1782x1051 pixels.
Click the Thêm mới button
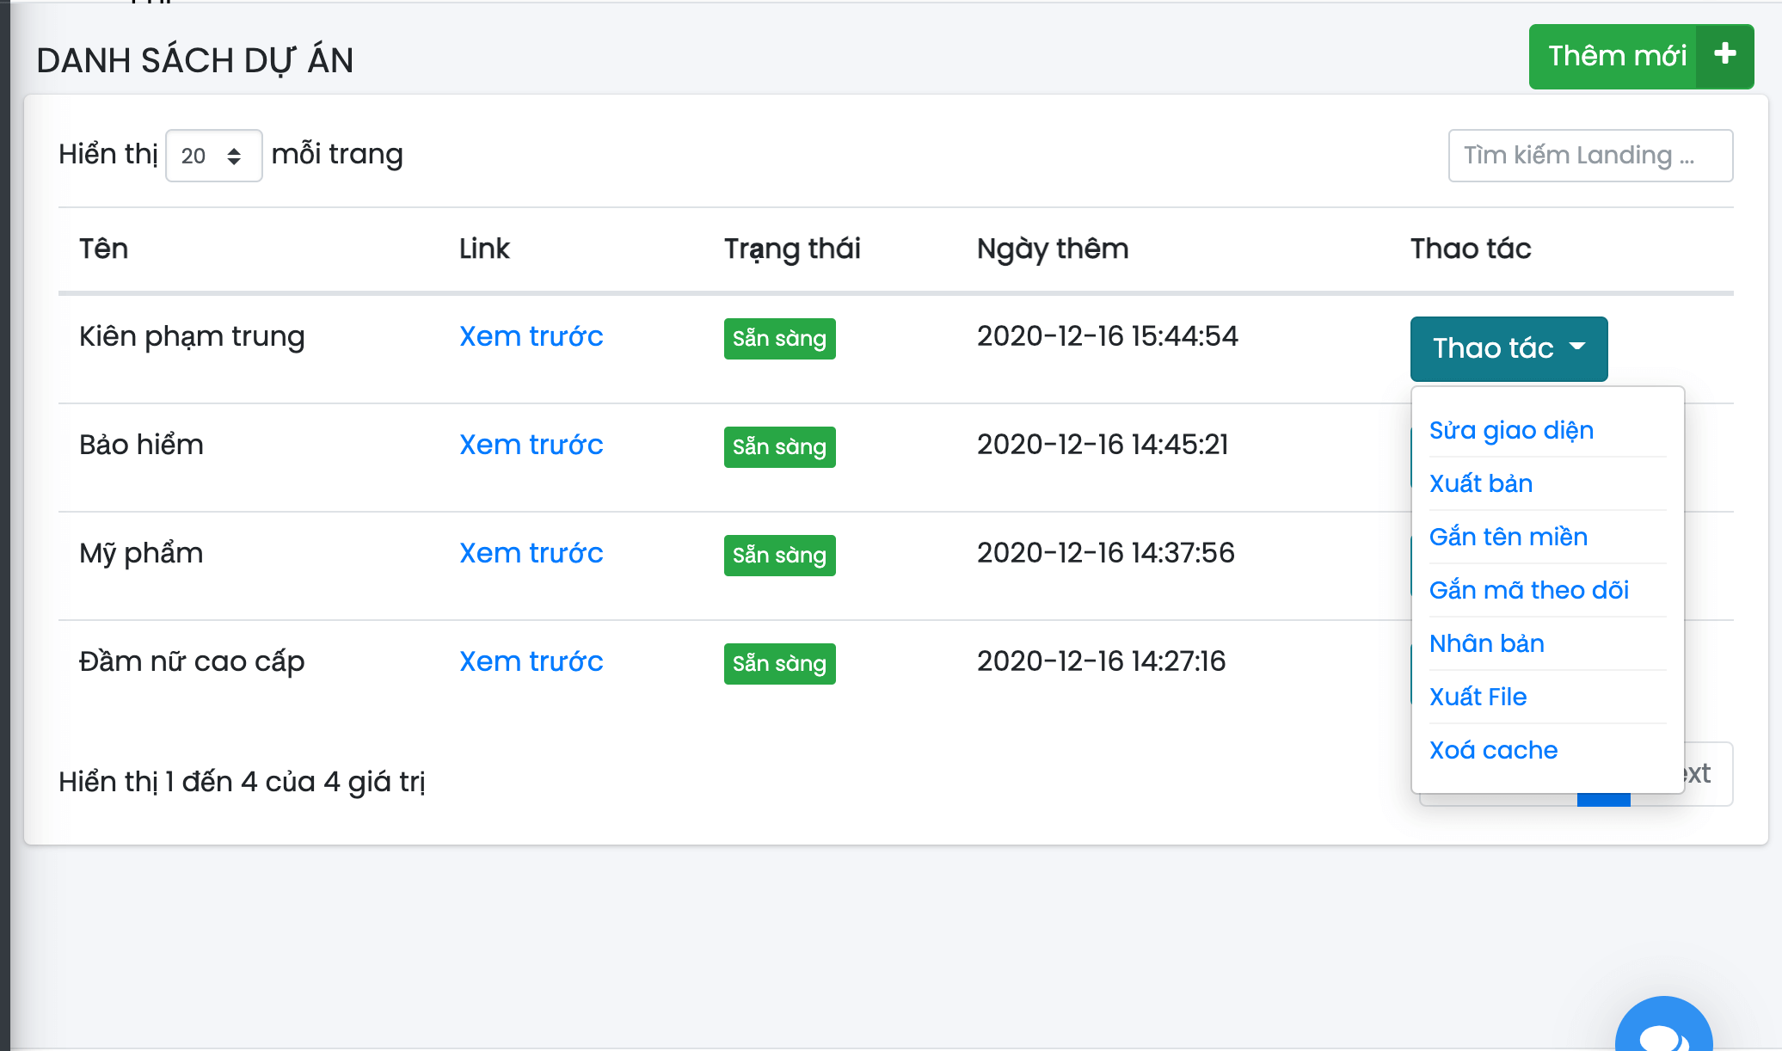pyautogui.click(x=1616, y=57)
